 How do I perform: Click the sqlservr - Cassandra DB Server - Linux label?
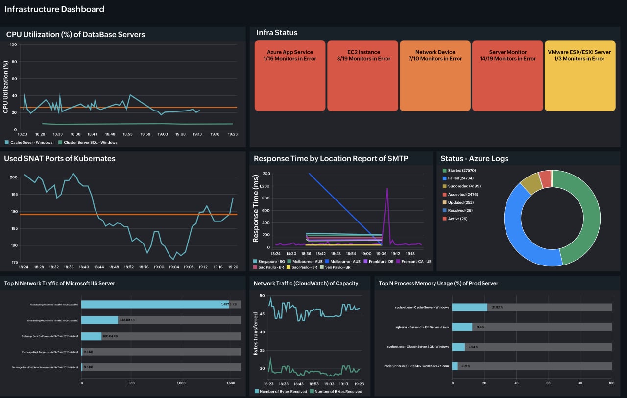422,327
